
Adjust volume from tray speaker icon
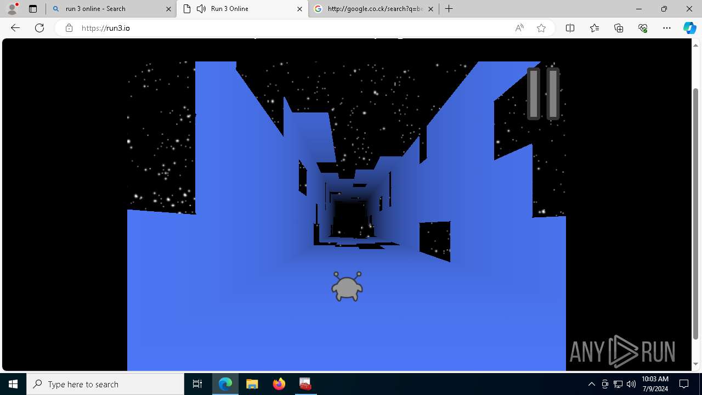pyautogui.click(x=631, y=384)
